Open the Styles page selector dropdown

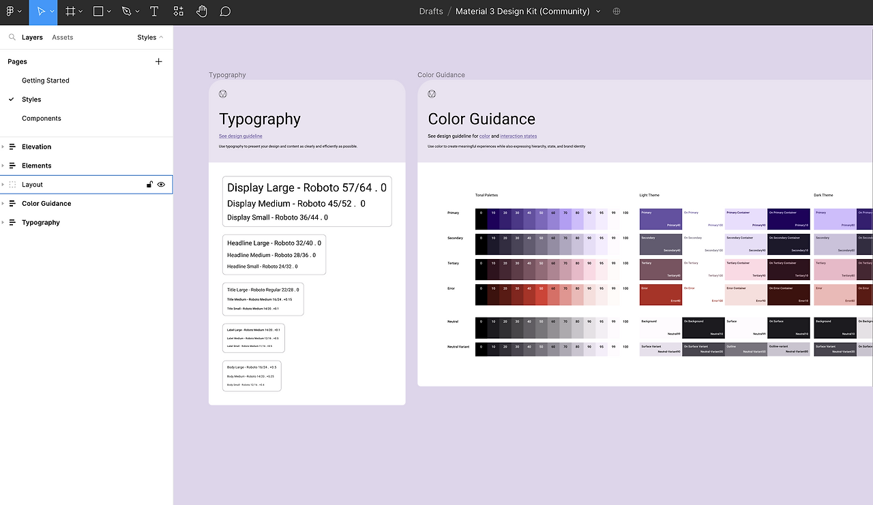(150, 37)
